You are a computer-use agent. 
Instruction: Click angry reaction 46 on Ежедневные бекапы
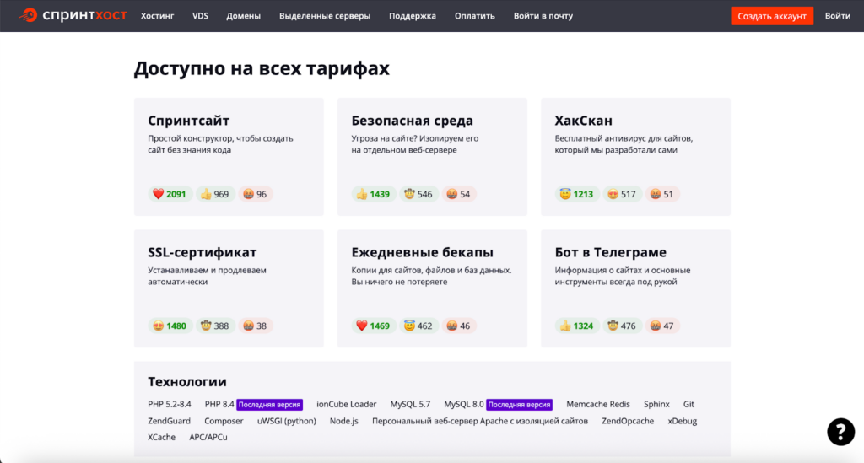tap(458, 326)
